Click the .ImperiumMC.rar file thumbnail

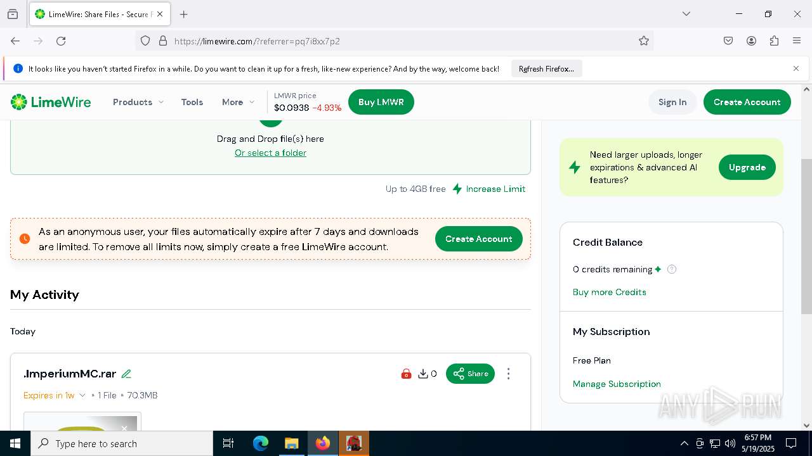coord(82,422)
